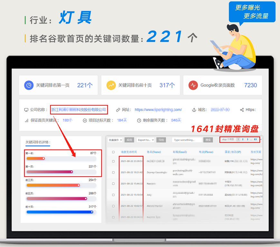
Task: Sort by 询盘发送时间 column header
Action: [x=129, y=152]
